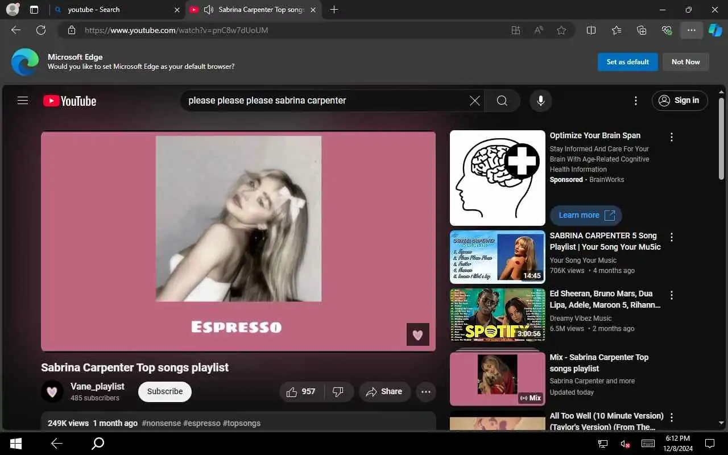Click the YouTube search input field
Screen dimensions: 728x455
[327, 101]
